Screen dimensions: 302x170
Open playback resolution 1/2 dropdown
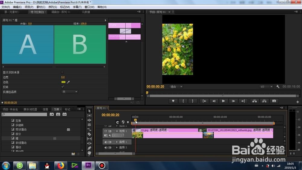point(266,87)
